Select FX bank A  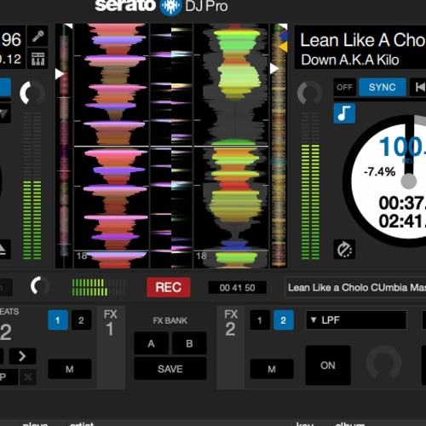[151, 343]
